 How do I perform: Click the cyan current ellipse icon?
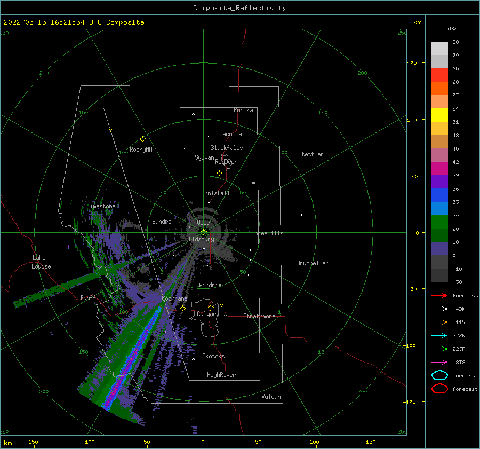point(439,375)
